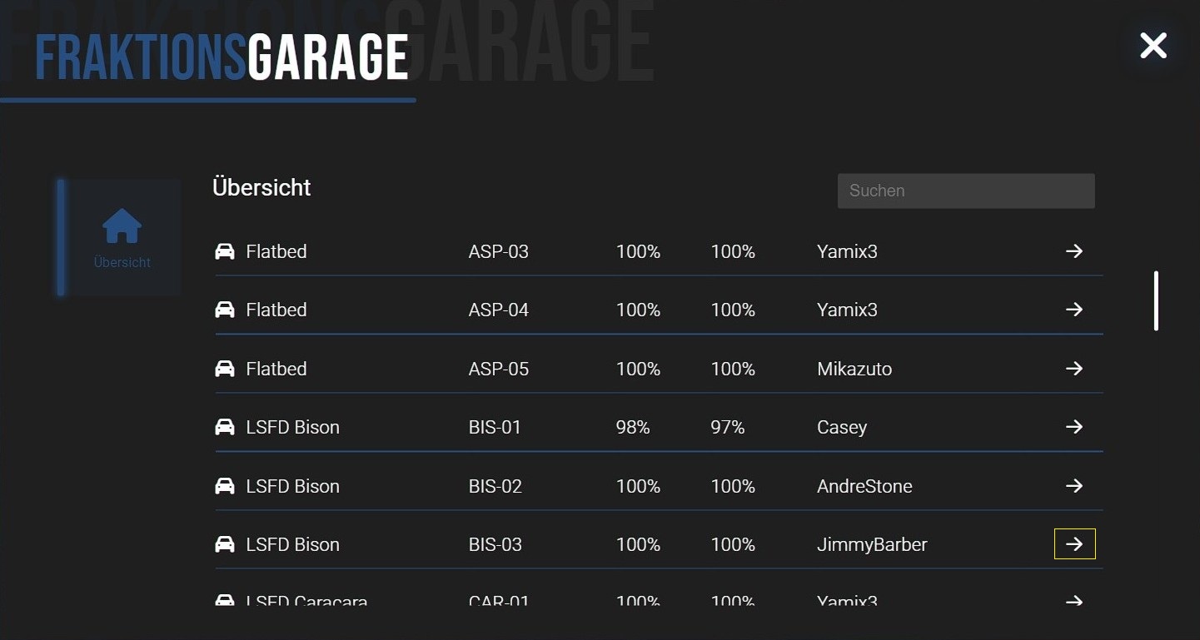Click owner name Mikazuto
This screenshot has width=1200, height=640.
(x=854, y=369)
